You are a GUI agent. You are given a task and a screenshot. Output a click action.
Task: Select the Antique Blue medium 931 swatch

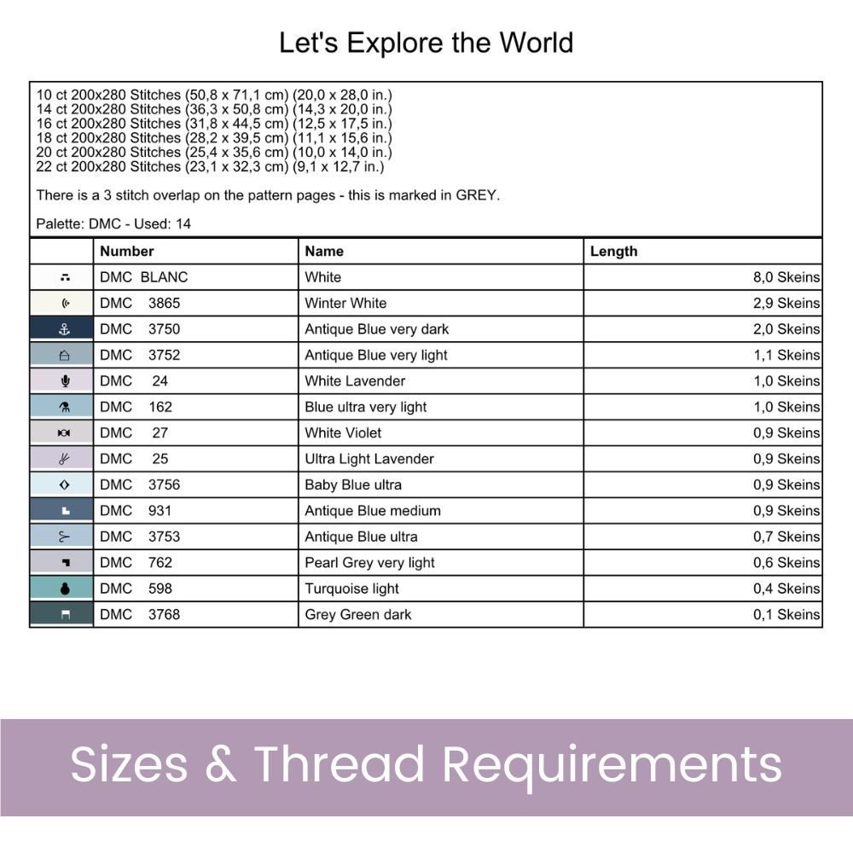point(61,510)
